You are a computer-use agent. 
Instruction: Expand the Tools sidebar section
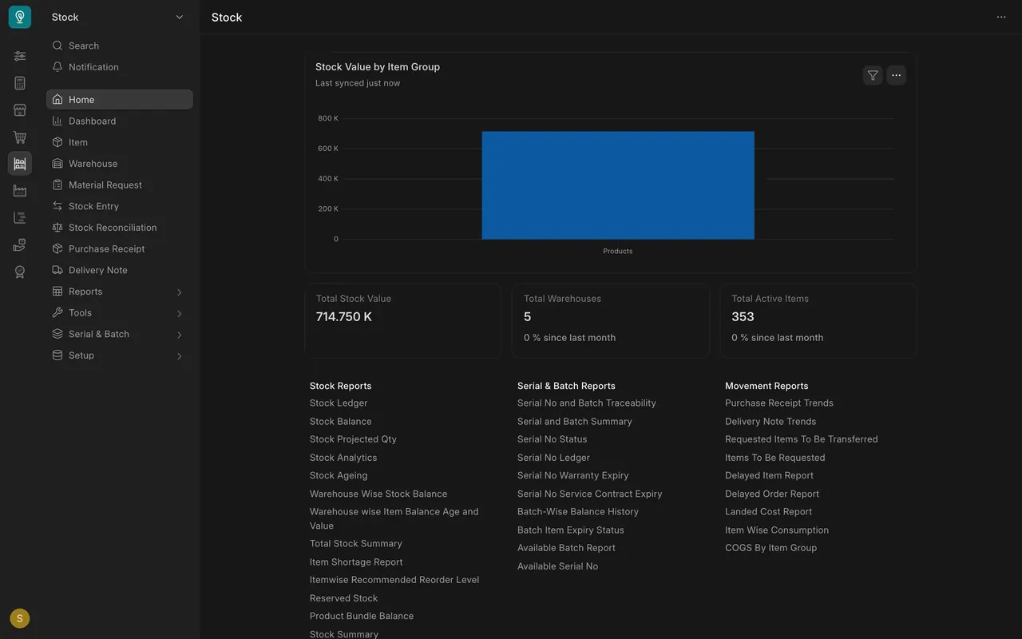(120, 313)
